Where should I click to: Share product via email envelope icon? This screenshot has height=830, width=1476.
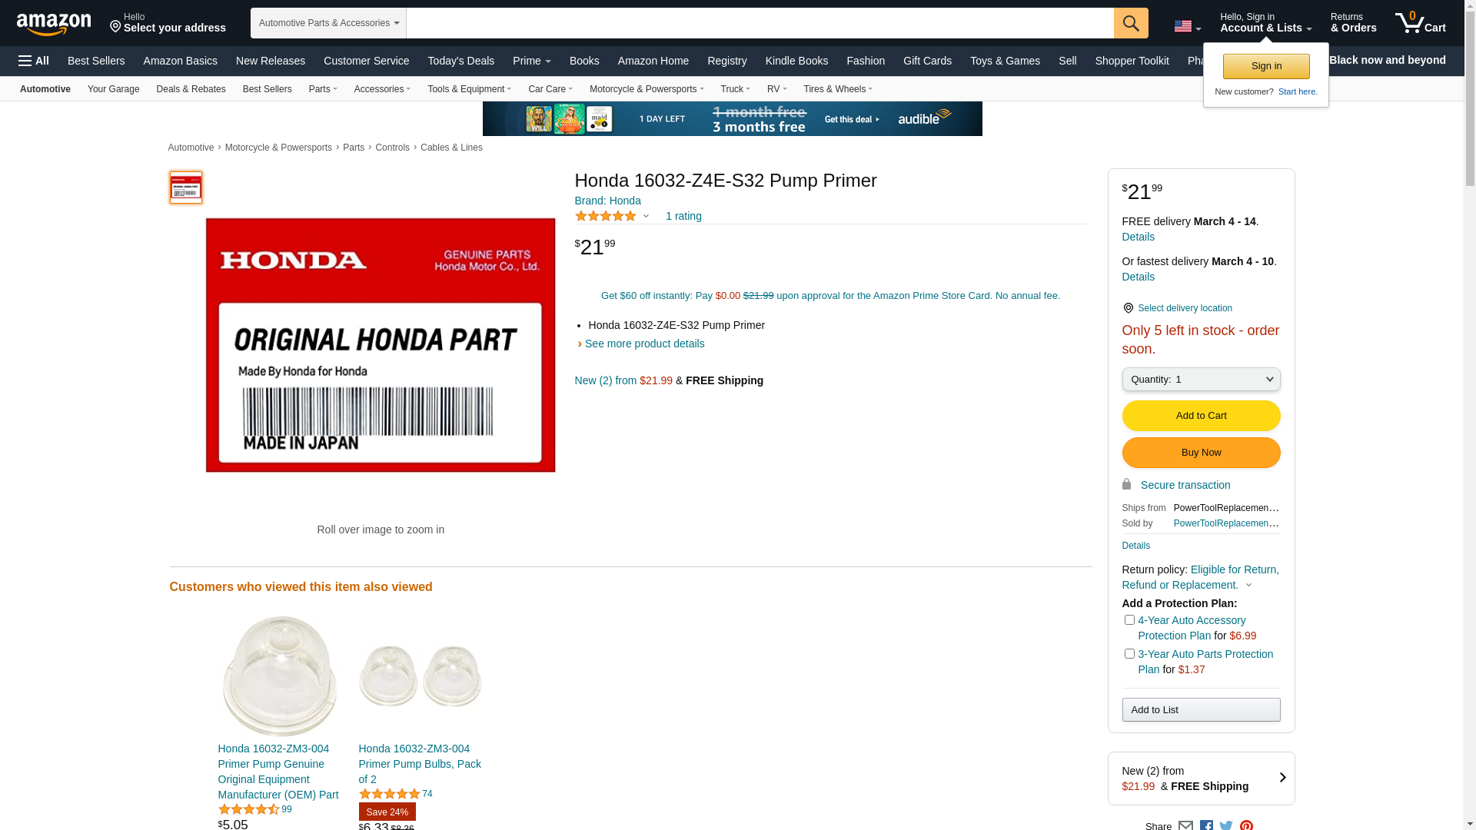tap(1186, 825)
